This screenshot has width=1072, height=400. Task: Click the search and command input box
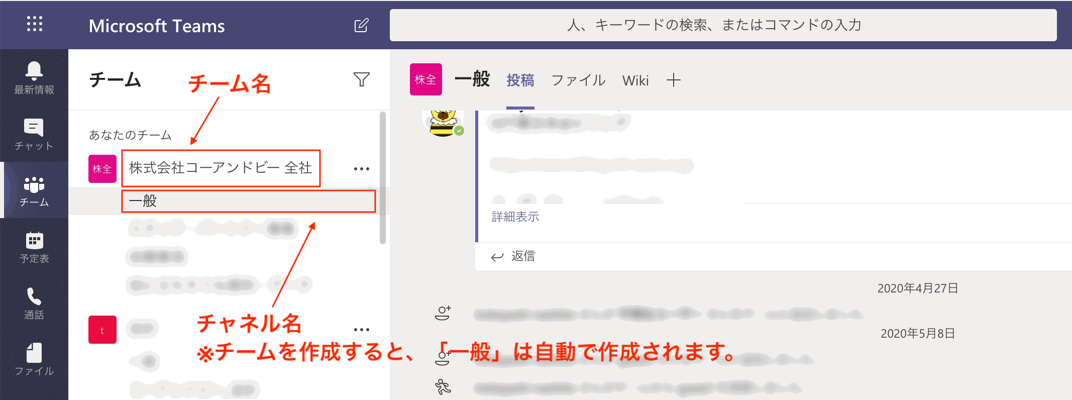[x=722, y=25]
